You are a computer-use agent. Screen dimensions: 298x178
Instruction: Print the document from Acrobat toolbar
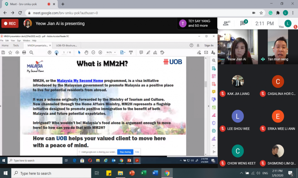24,52
